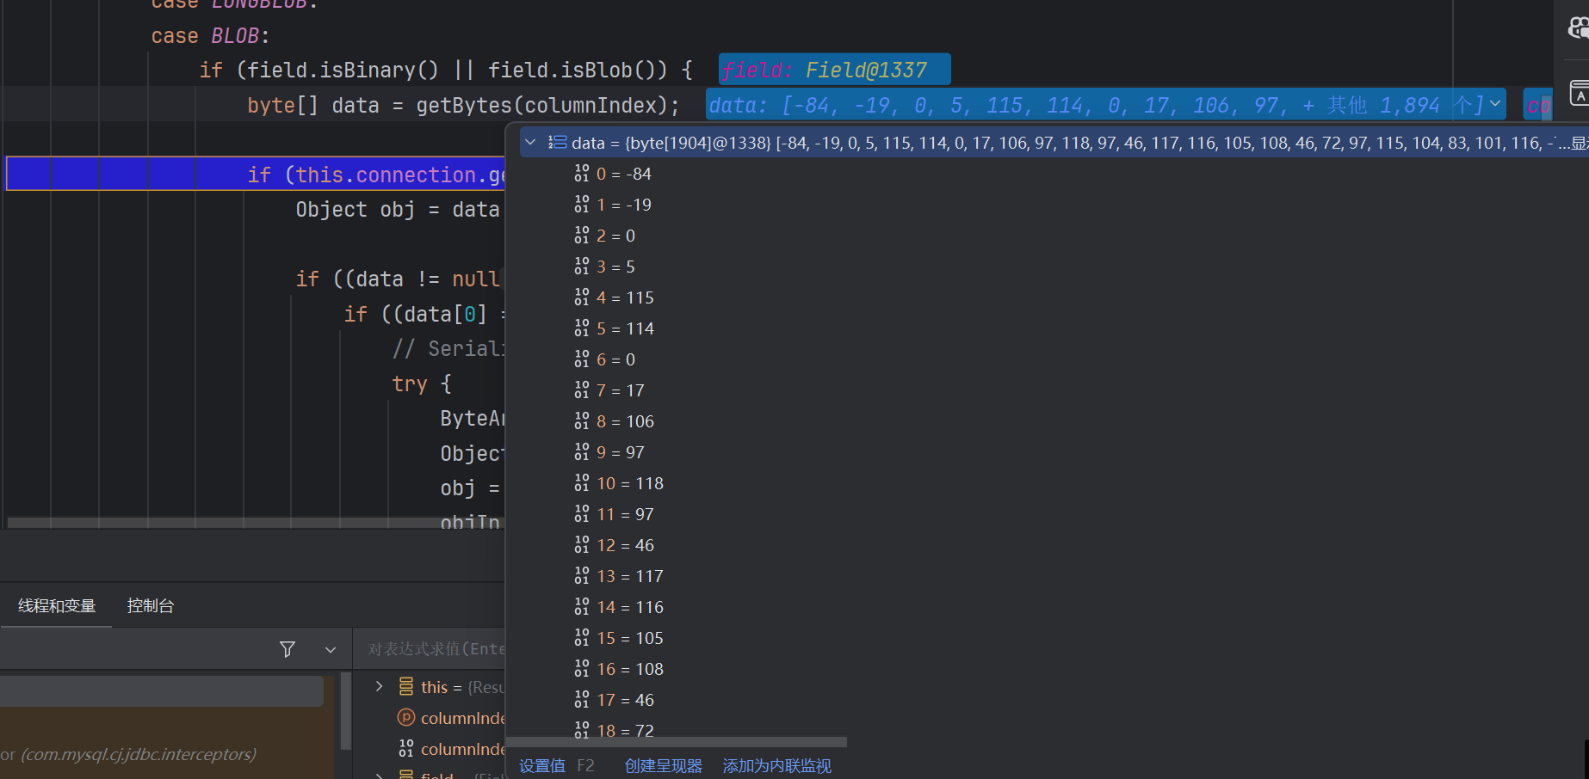Click 设置值 link
The image size is (1589, 779).
pos(542,766)
